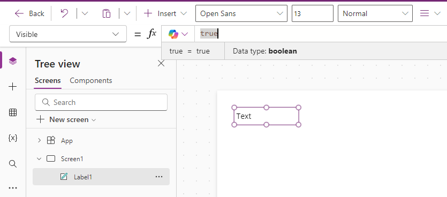Screen dimensions: 447x197
Task: Open the Copilot formula assistant menu
Action: (178, 34)
